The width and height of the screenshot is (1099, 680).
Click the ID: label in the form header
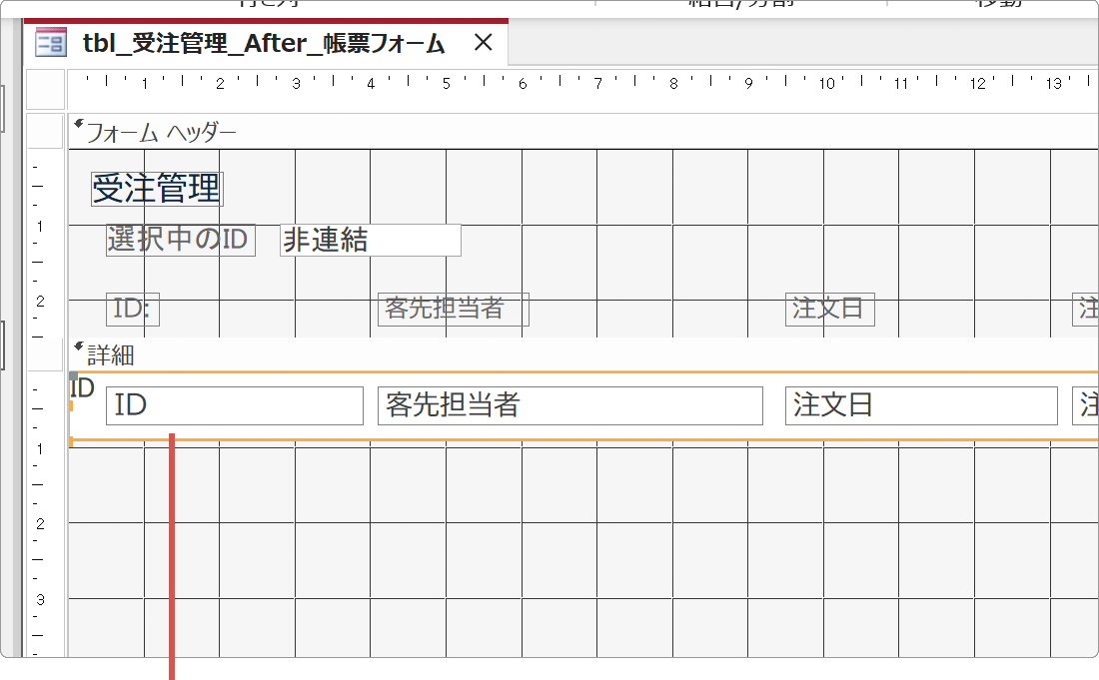tap(132, 310)
